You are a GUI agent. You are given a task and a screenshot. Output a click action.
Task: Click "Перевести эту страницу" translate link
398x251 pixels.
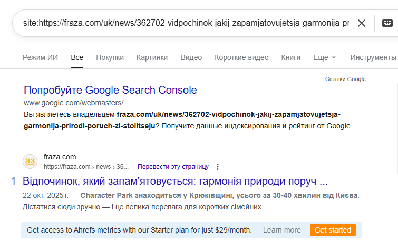click(x=173, y=167)
